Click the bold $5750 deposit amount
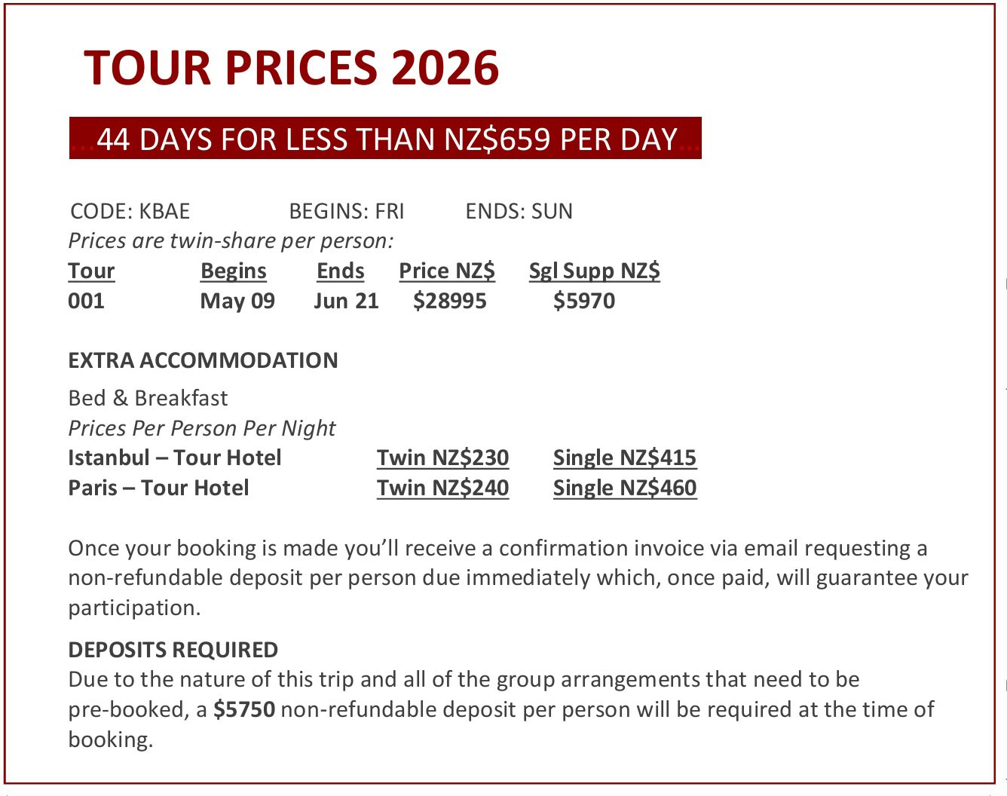The height and width of the screenshot is (796, 1007). 244,709
